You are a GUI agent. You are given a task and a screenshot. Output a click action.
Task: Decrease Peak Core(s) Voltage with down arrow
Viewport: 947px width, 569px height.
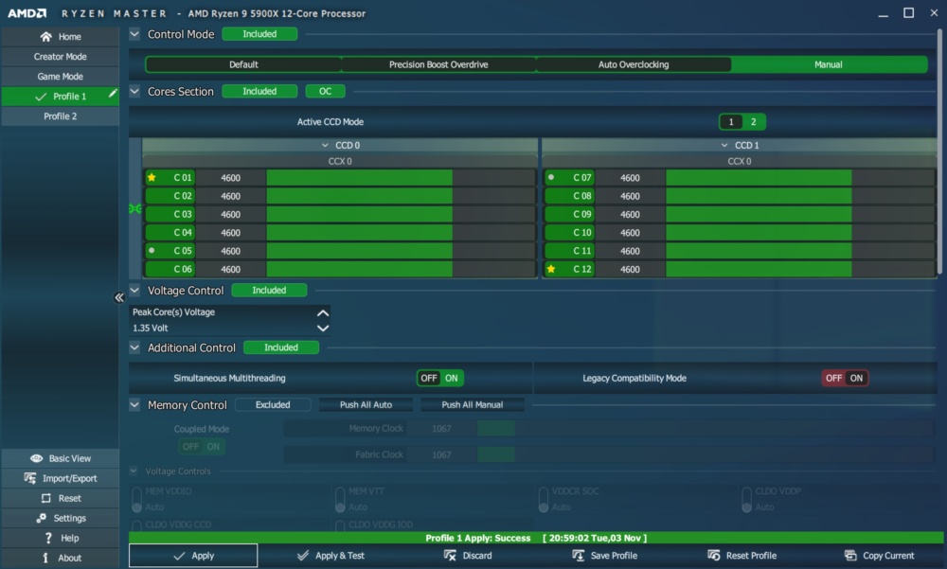(x=323, y=328)
